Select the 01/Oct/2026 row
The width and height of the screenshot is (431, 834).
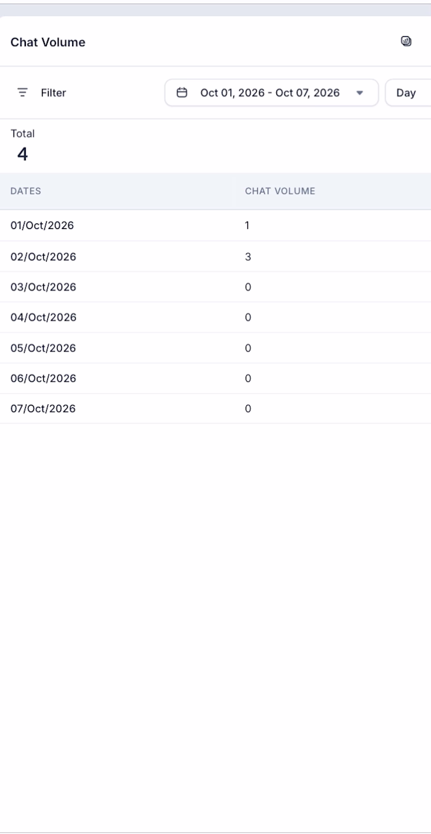pos(216,225)
